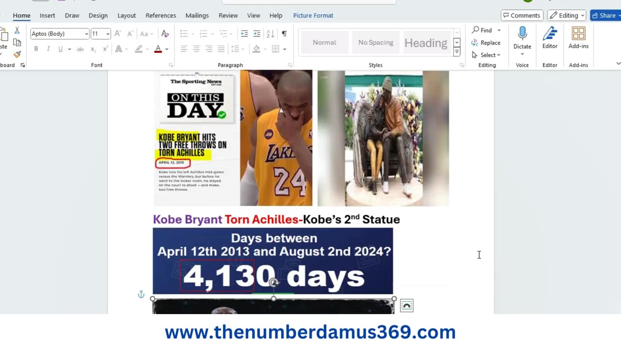Toggle underline formatting

click(60, 49)
